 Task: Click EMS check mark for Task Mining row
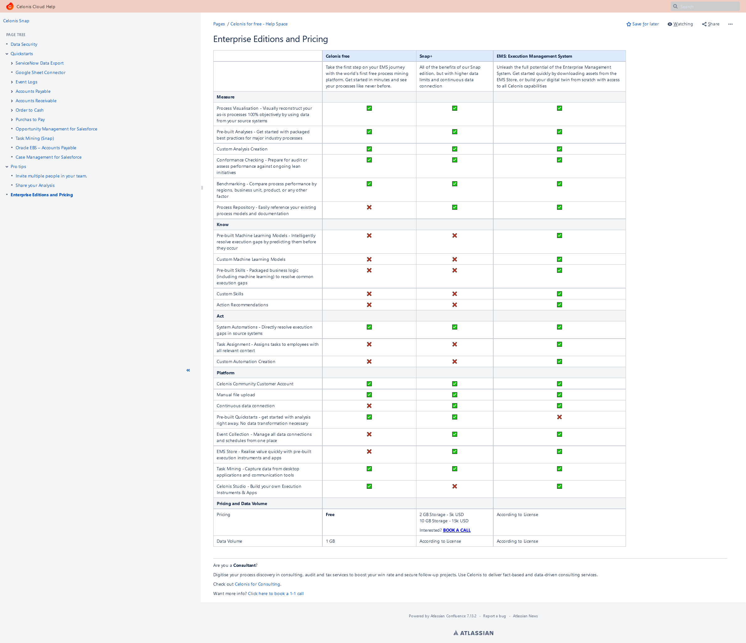[559, 469]
